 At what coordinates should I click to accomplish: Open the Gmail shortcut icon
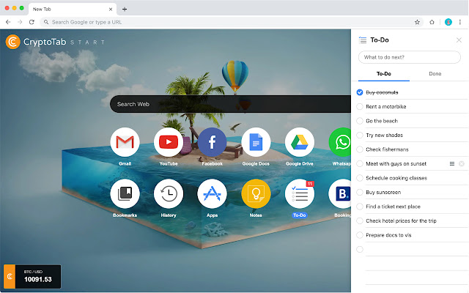(x=125, y=141)
